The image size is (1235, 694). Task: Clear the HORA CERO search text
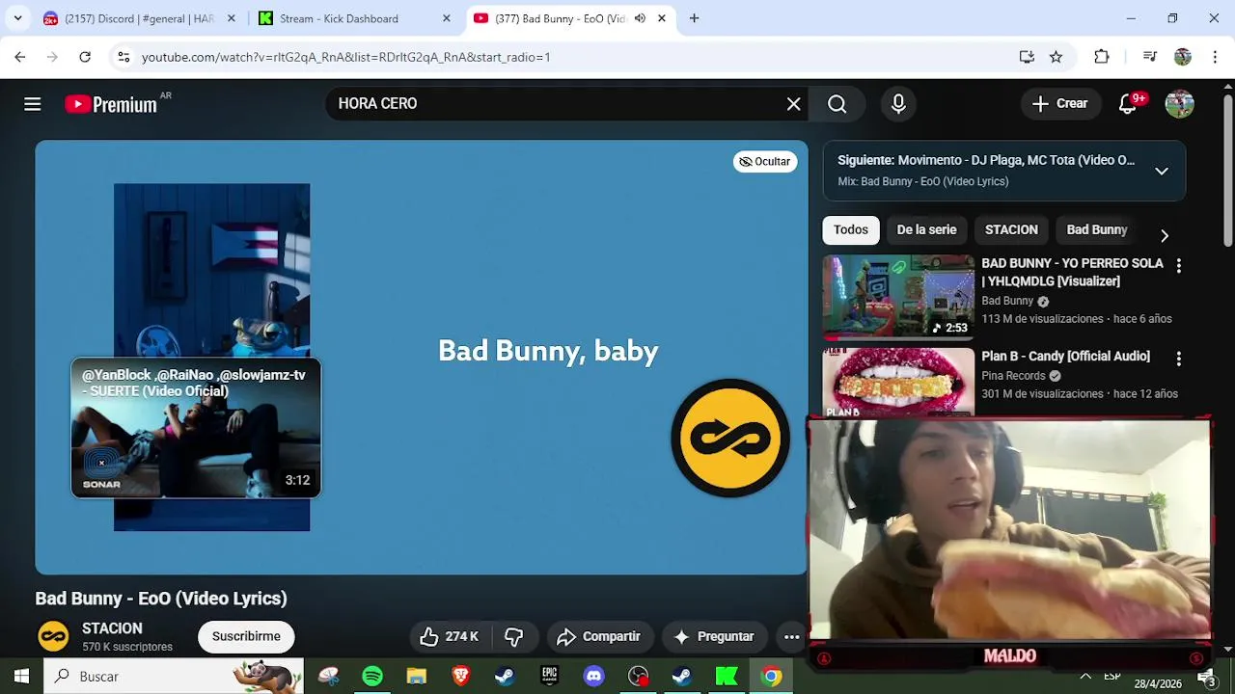793,104
